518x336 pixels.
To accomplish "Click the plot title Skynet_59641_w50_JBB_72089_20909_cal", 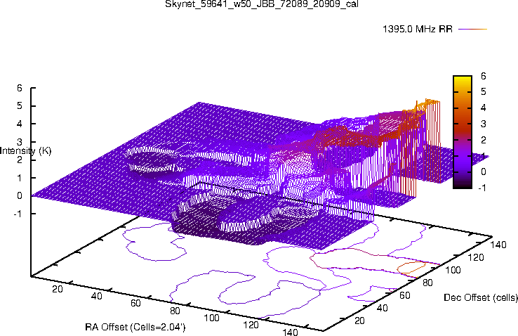I will pos(262,4).
